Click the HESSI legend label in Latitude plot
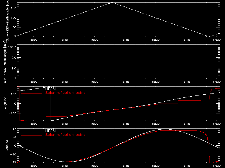The height and width of the screenshot is (168, 225). click(x=50, y=131)
